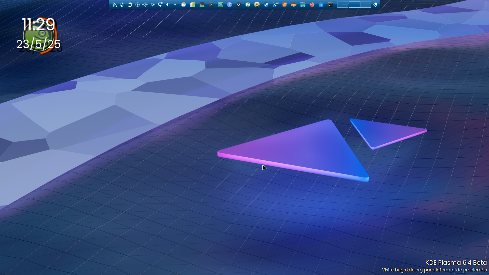The width and height of the screenshot is (489, 275).
Task: Switch to the third pager desktop
Action: [365, 5]
